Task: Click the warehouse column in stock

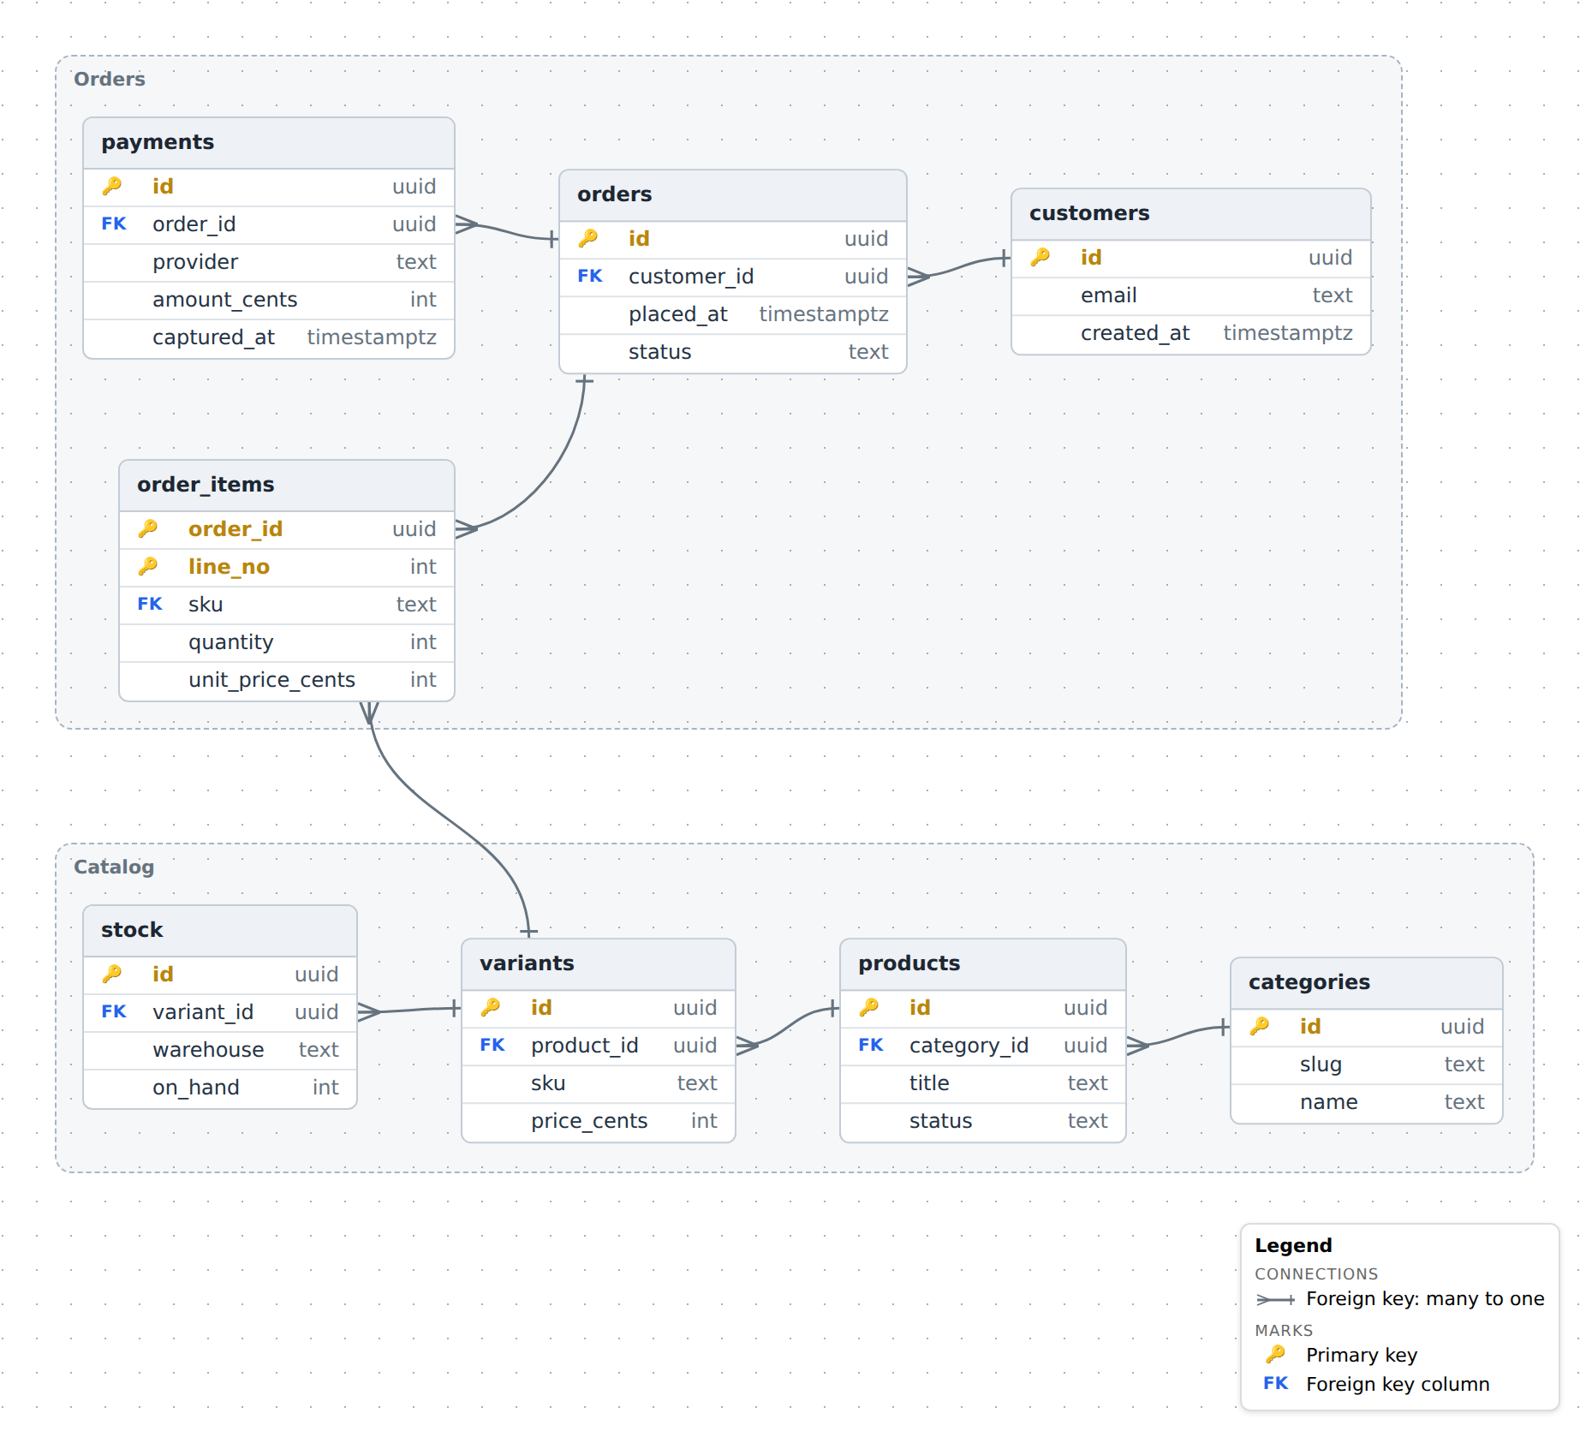Action: coord(220,1050)
